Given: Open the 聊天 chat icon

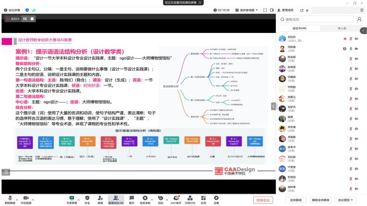Looking at the screenshot, I should (x=132, y=198).
